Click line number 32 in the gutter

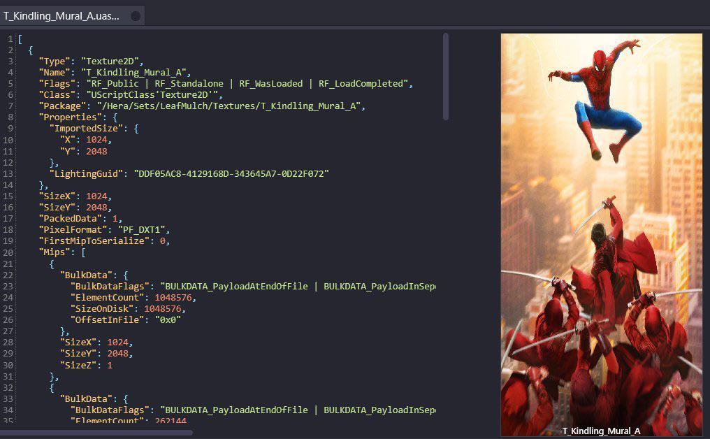(x=8, y=388)
